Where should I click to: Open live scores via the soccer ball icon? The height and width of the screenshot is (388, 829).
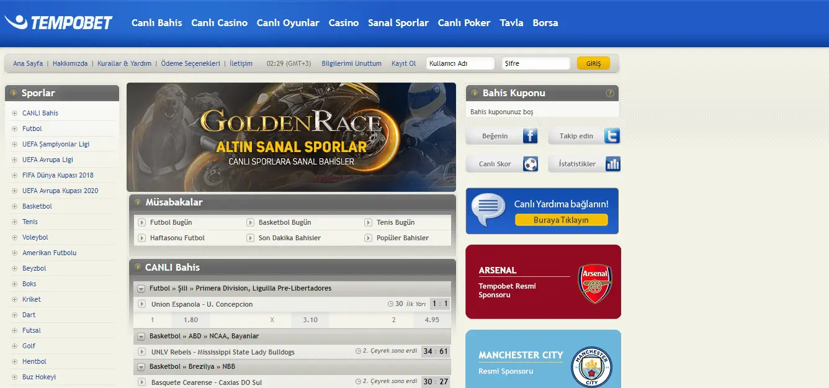pos(530,164)
